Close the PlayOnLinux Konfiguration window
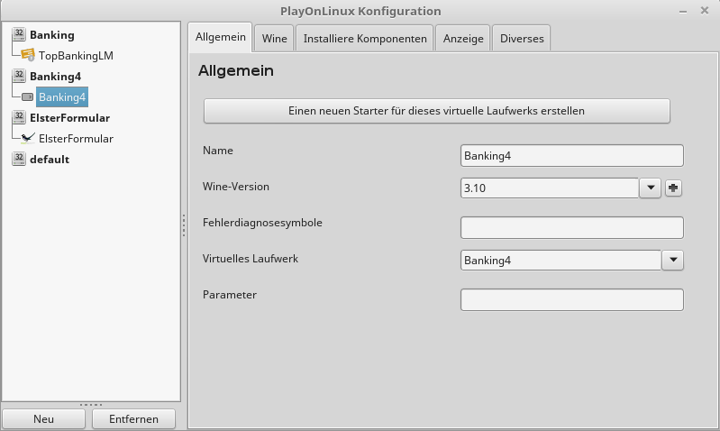The width and height of the screenshot is (720, 431). (x=705, y=10)
